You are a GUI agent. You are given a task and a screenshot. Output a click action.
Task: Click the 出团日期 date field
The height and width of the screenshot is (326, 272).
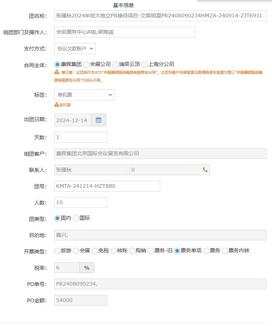pyautogui.click(x=73, y=120)
